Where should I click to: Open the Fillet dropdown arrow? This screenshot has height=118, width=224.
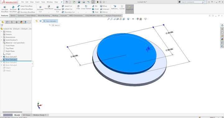(78, 12)
